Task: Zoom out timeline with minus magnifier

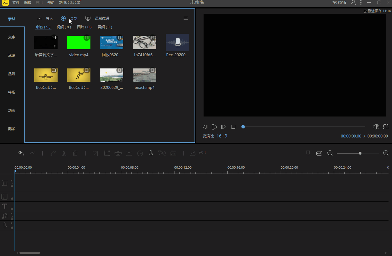Action: [x=330, y=153]
